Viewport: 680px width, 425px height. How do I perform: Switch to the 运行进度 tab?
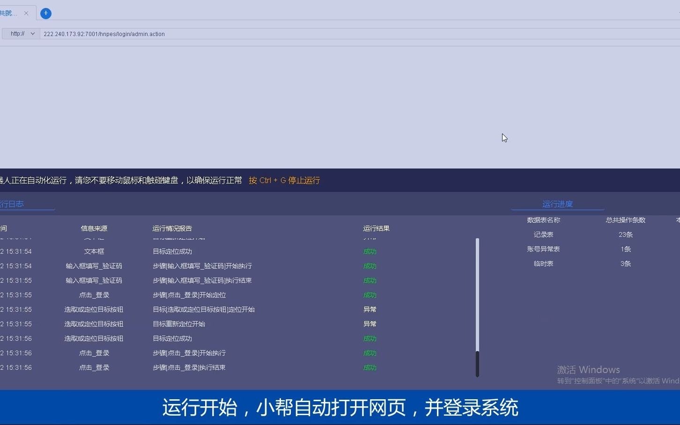pos(557,204)
